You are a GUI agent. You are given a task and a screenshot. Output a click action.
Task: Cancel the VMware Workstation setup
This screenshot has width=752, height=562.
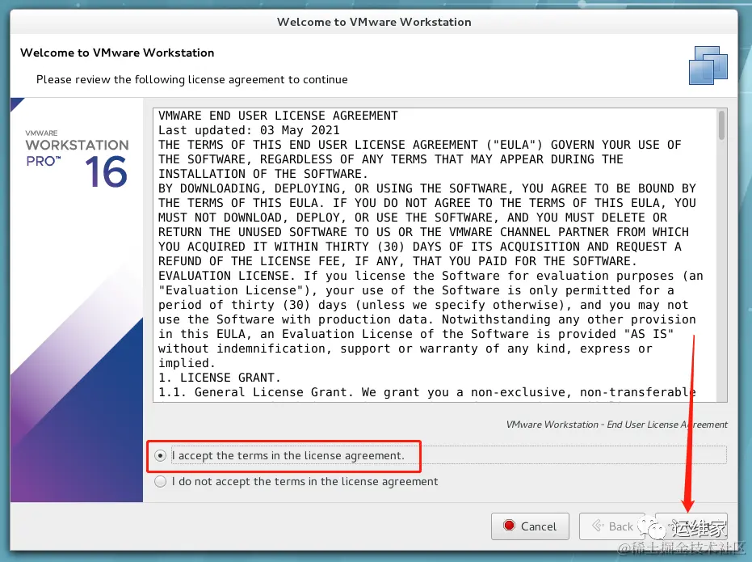pyautogui.click(x=530, y=526)
